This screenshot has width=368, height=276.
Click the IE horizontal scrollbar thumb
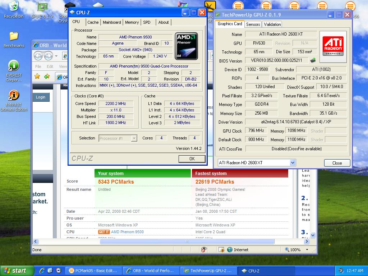pyautogui.click(x=187, y=241)
